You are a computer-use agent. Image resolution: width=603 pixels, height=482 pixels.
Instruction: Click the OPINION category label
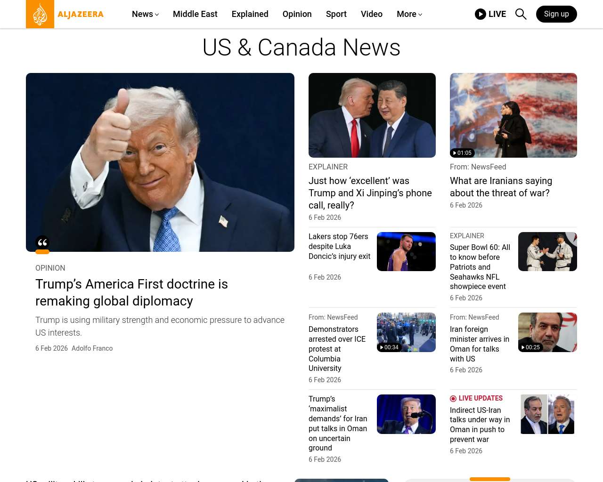(50, 268)
